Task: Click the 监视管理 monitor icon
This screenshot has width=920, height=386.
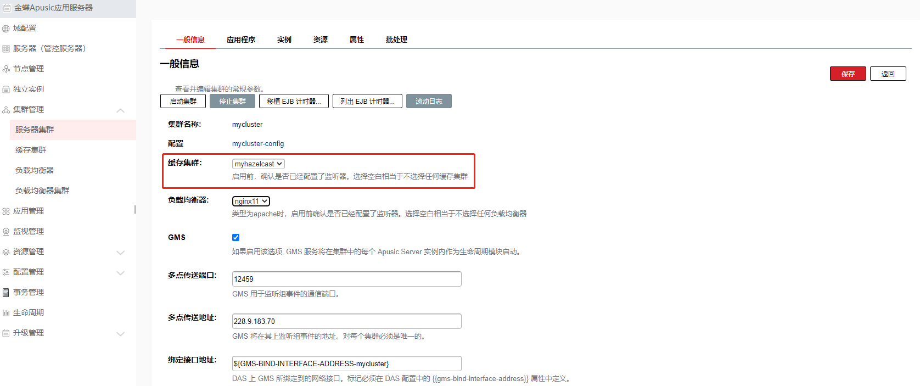Action: pyautogui.click(x=6, y=232)
